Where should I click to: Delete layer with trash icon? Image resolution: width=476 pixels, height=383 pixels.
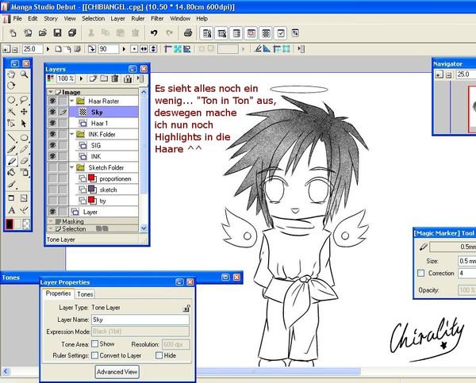[115, 79]
